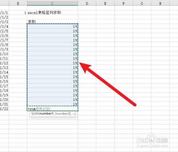178x152 pixels.
Task: Select column B header
Action: tap(18, 4)
